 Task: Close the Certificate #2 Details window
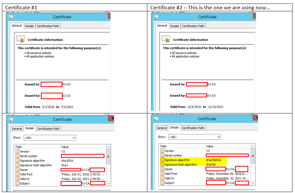256,118
